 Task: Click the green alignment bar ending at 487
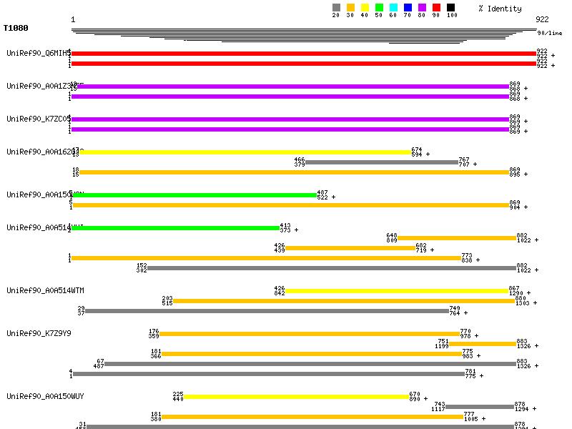[x=194, y=194]
